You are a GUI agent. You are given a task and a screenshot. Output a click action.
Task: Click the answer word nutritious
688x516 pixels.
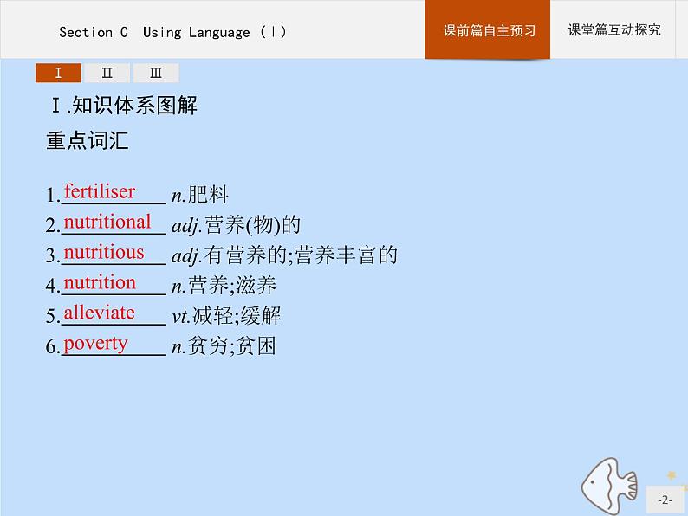[104, 253]
